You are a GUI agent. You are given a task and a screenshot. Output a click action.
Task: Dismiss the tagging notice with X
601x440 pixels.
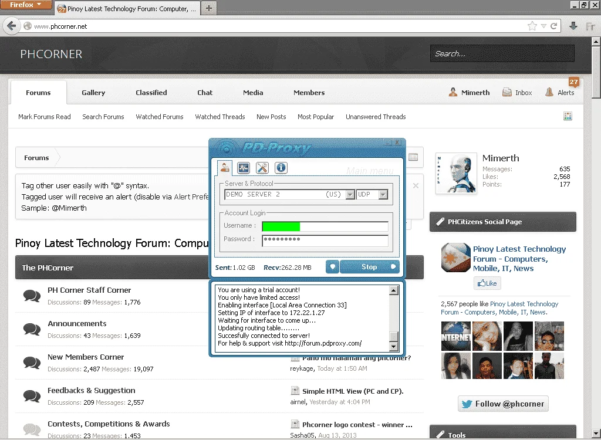[416, 185]
